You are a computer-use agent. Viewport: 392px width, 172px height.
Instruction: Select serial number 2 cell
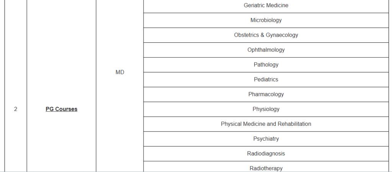(x=15, y=109)
